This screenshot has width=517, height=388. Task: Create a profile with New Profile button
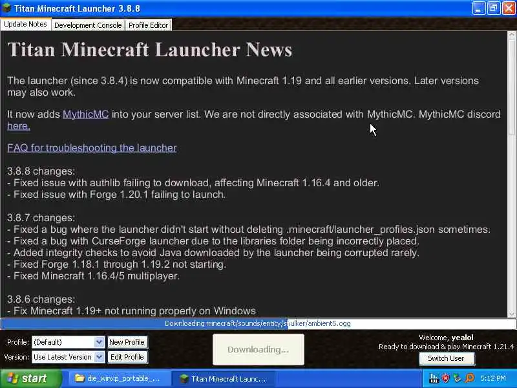coord(127,342)
